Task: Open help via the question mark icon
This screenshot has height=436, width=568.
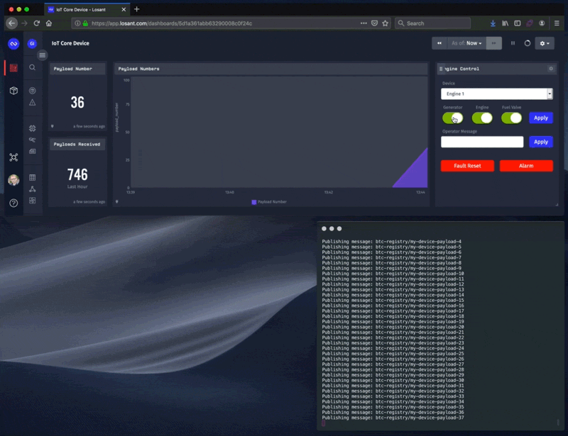Action: click(x=13, y=203)
